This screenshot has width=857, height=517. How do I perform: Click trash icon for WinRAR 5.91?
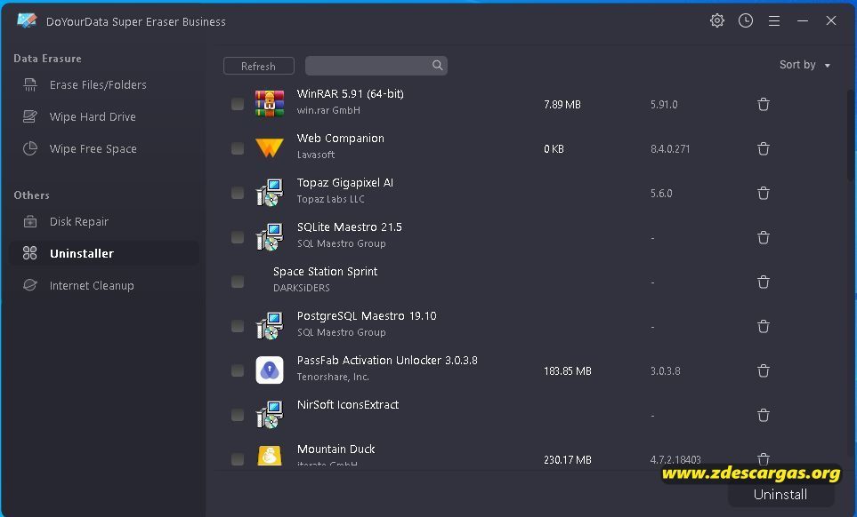(764, 104)
